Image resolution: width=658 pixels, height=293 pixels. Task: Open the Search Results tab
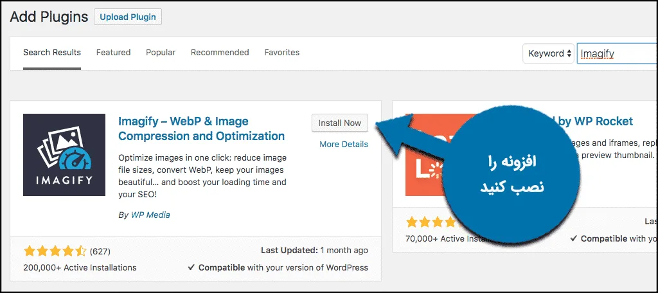pyautogui.click(x=52, y=53)
